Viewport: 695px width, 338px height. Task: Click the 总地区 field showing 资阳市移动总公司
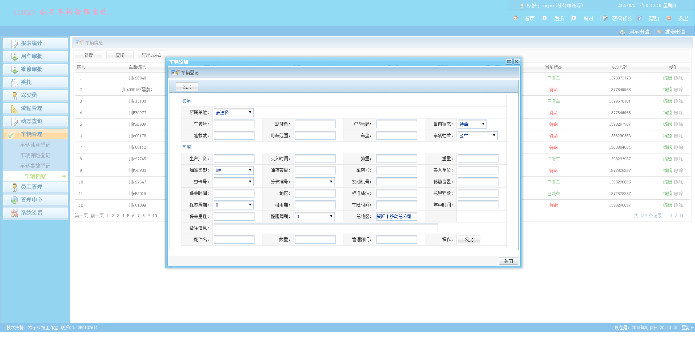(396, 216)
